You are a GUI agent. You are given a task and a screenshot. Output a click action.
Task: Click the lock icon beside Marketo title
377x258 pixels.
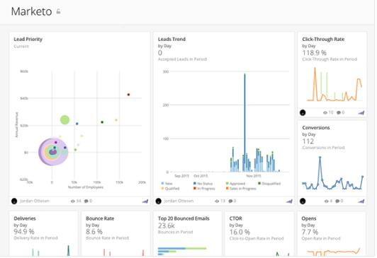(58, 11)
